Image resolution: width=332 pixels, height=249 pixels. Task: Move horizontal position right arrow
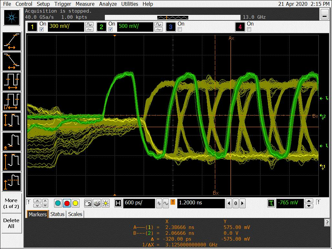242,203
